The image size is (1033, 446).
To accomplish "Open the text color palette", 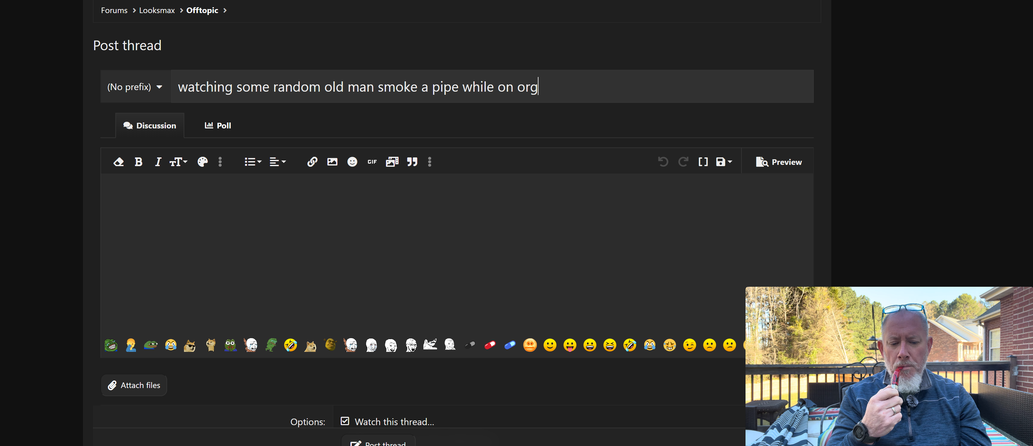I will click(x=202, y=162).
